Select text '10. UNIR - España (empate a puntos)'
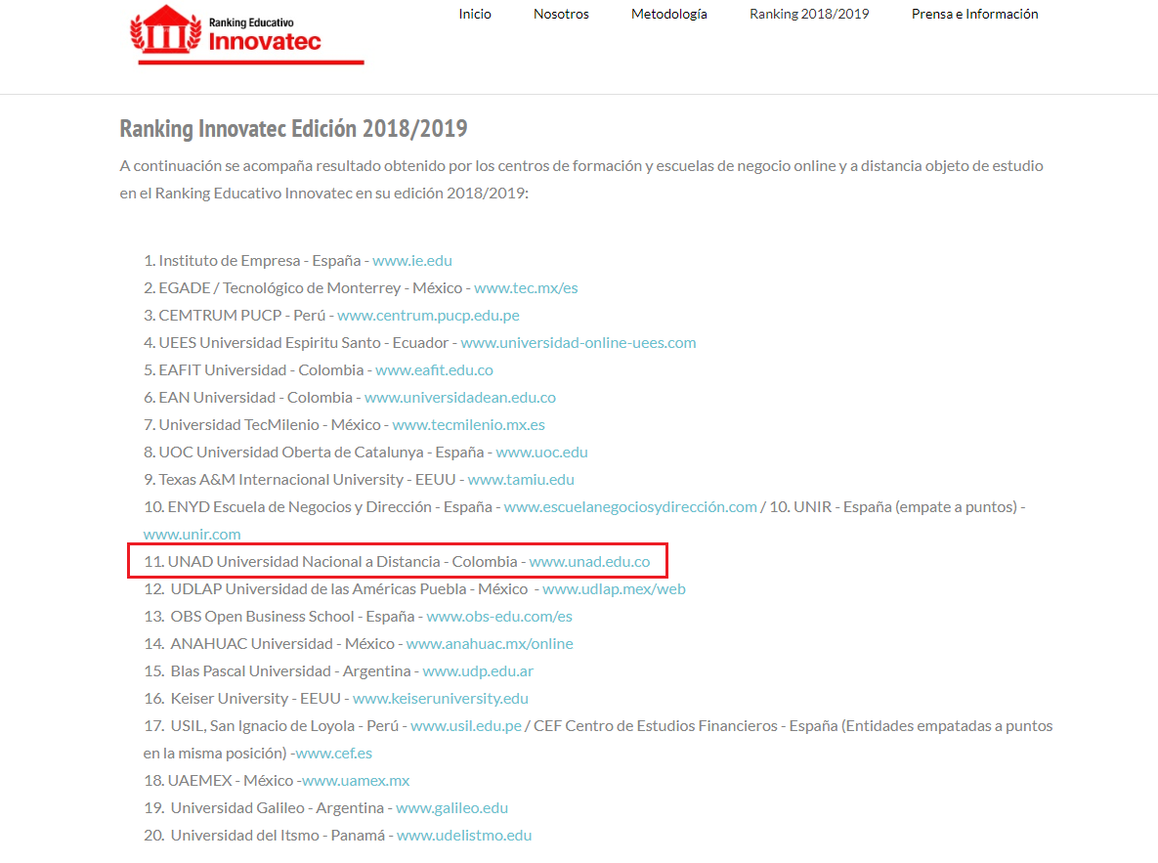The height and width of the screenshot is (863, 1158). point(893,506)
